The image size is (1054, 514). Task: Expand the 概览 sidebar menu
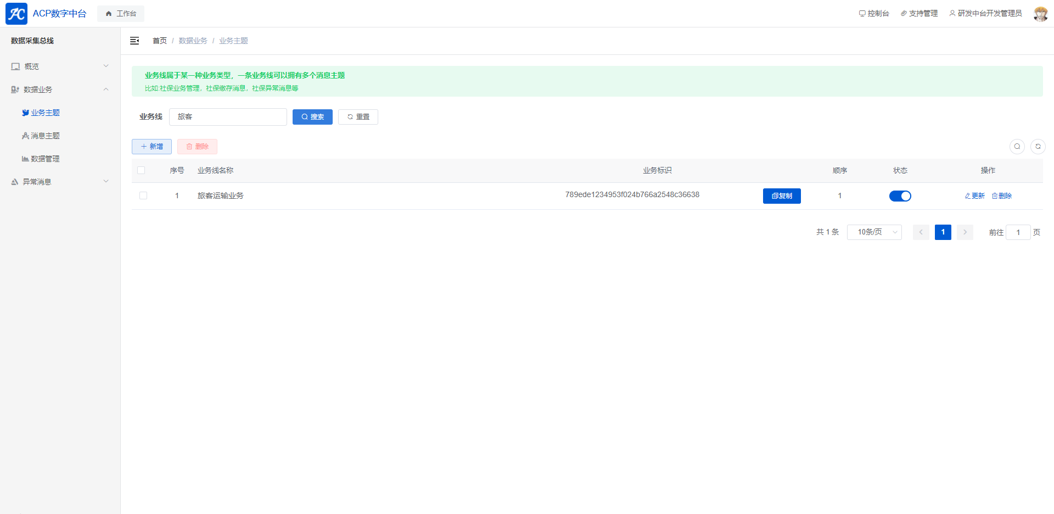point(60,66)
